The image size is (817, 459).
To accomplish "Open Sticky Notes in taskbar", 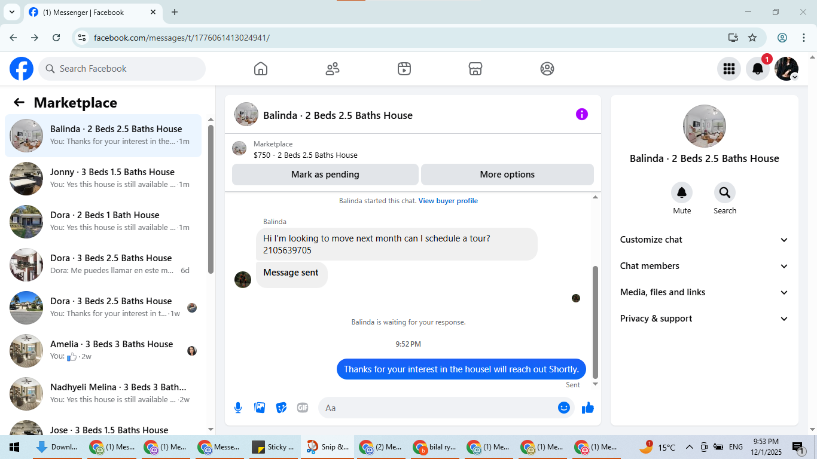I will click(x=273, y=447).
